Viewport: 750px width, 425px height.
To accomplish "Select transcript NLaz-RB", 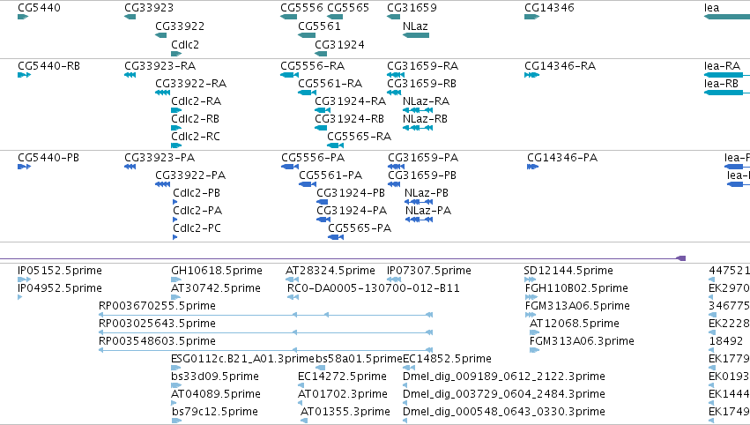I will point(425,119).
